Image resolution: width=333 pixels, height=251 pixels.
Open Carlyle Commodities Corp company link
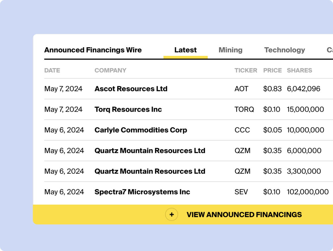[141, 130]
